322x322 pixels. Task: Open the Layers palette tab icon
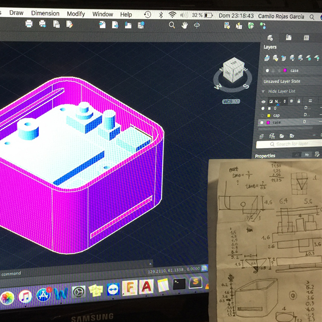(270, 38)
